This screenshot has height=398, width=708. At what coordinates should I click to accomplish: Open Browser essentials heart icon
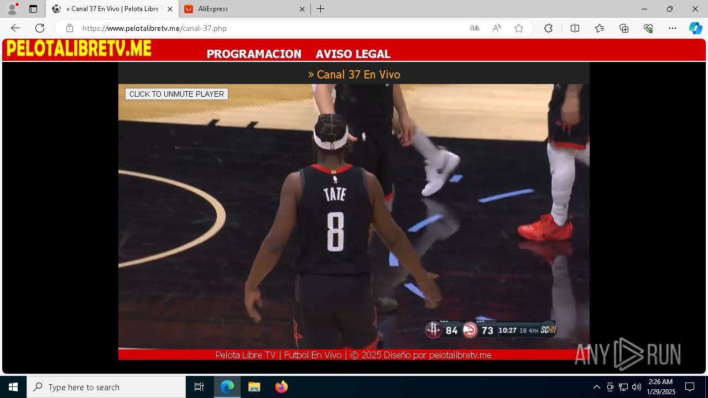(648, 28)
